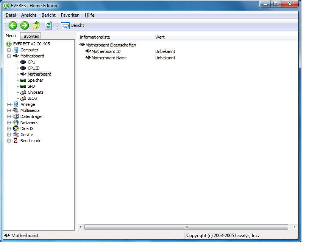Click the Motherboard Name label

point(109,58)
